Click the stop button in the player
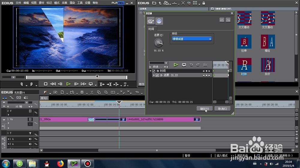 pos(46,84)
